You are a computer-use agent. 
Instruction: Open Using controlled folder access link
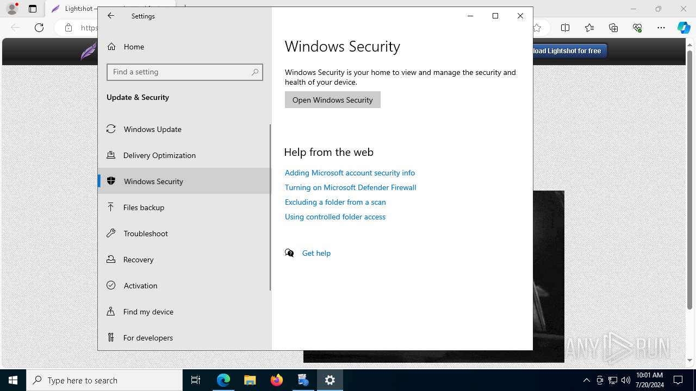click(335, 217)
